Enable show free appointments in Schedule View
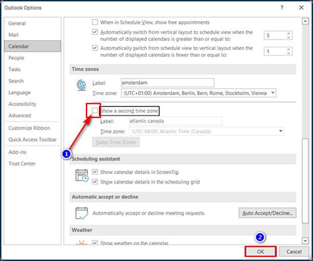This screenshot has width=313, height=261. [x=95, y=22]
